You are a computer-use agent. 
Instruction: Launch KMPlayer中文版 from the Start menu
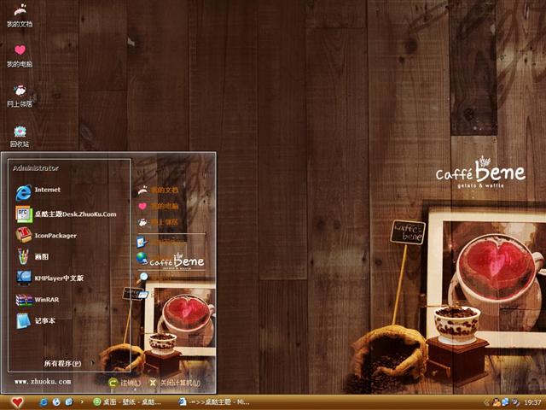click(x=49, y=278)
